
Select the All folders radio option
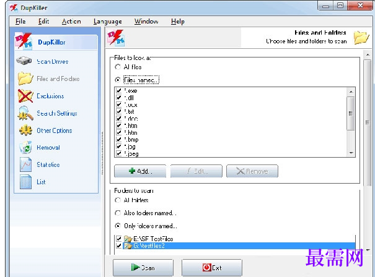click(x=117, y=200)
